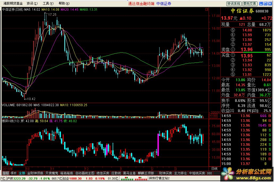Click 深圳行情主站2 server status
The width and height of the screenshot is (274, 182).
click(x=159, y=179)
